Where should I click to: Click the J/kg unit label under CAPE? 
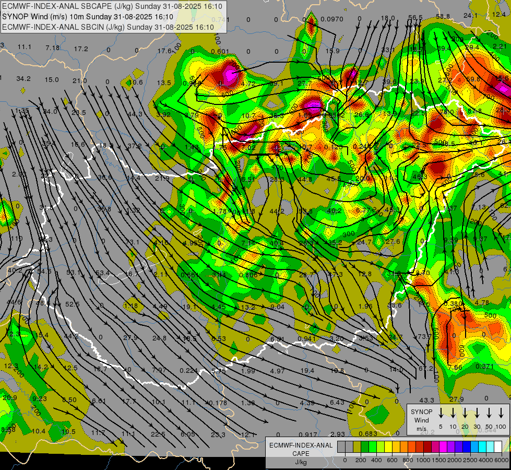(301, 462)
